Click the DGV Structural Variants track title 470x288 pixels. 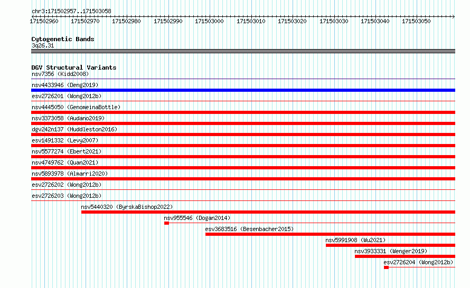(x=74, y=68)
